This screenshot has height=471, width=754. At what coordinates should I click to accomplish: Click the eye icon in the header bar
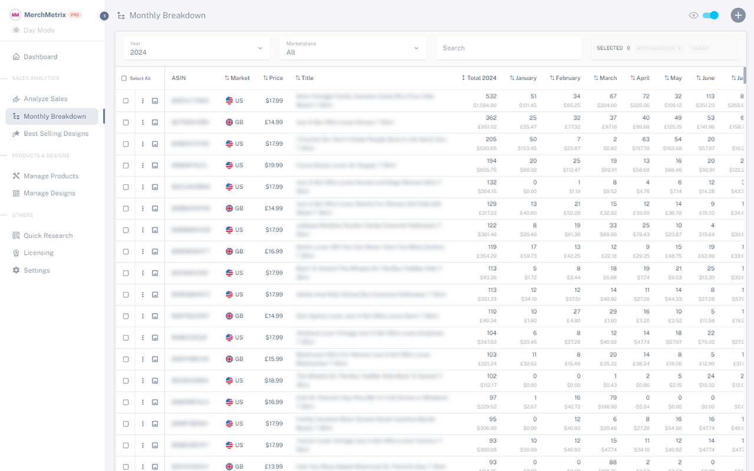694,15
